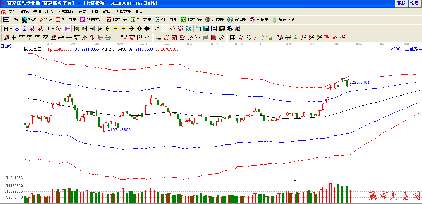
Task: Click the 1974.3800 low price label
Action: click(x=120, y=130)
